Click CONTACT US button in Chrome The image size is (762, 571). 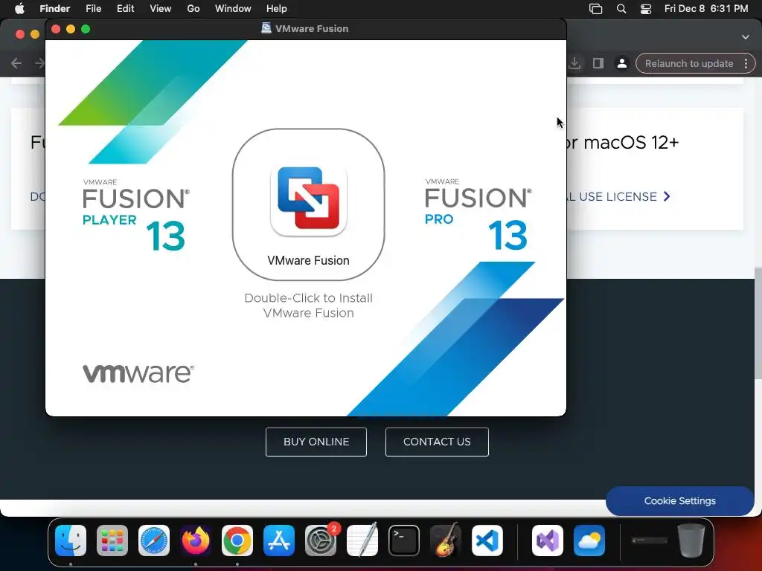pyautogui.click(x=437, y=442)
